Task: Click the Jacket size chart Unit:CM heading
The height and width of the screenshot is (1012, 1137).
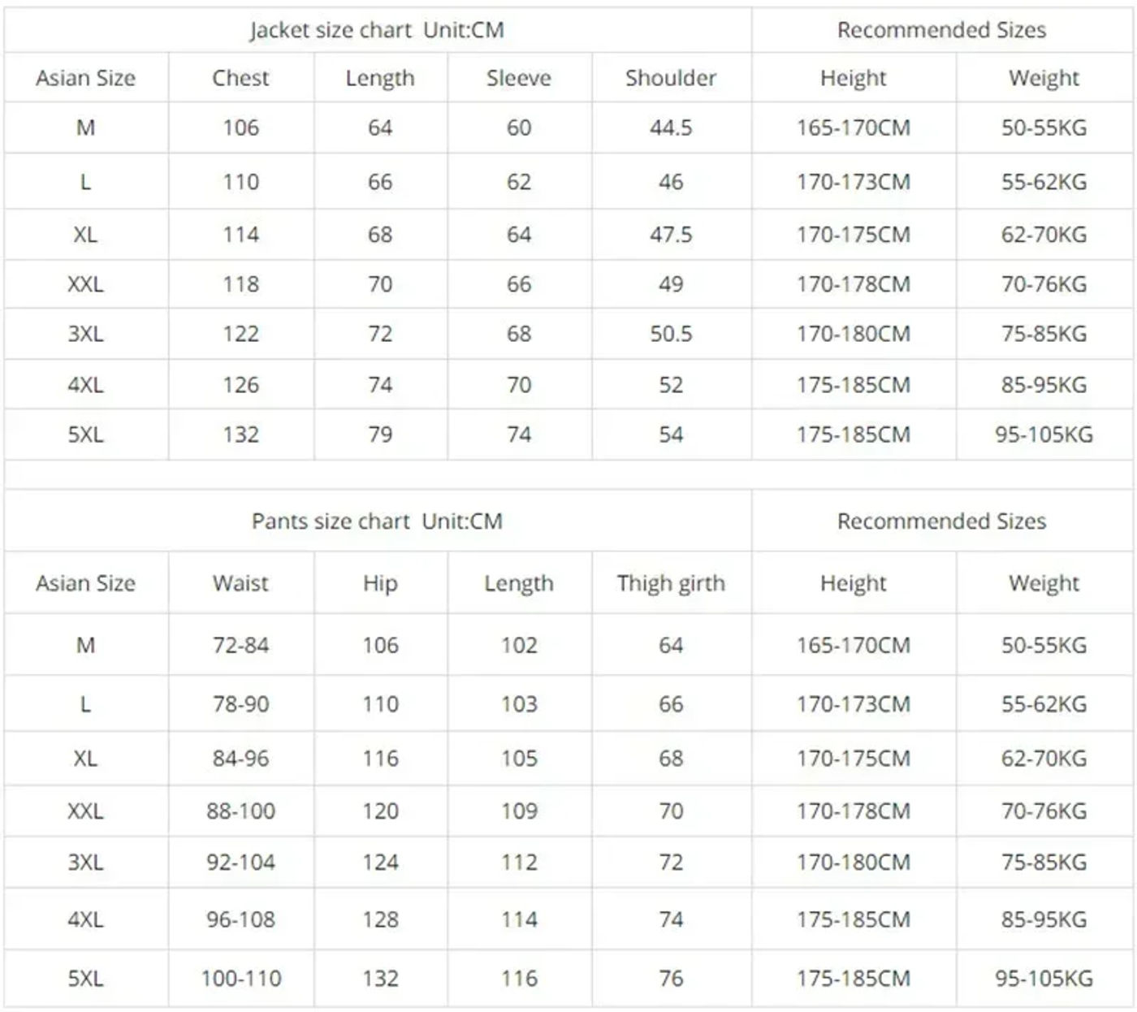Action: click(x=377, y=30)
